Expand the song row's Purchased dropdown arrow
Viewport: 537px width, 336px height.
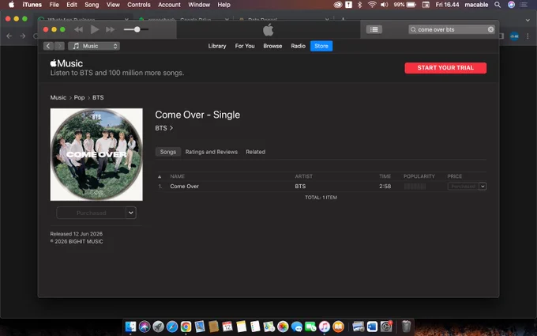tap(483, 186)
